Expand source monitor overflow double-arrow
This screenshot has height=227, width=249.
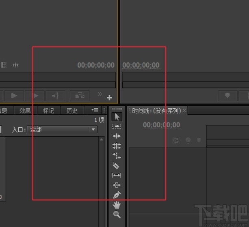click(x=100, y=94)
